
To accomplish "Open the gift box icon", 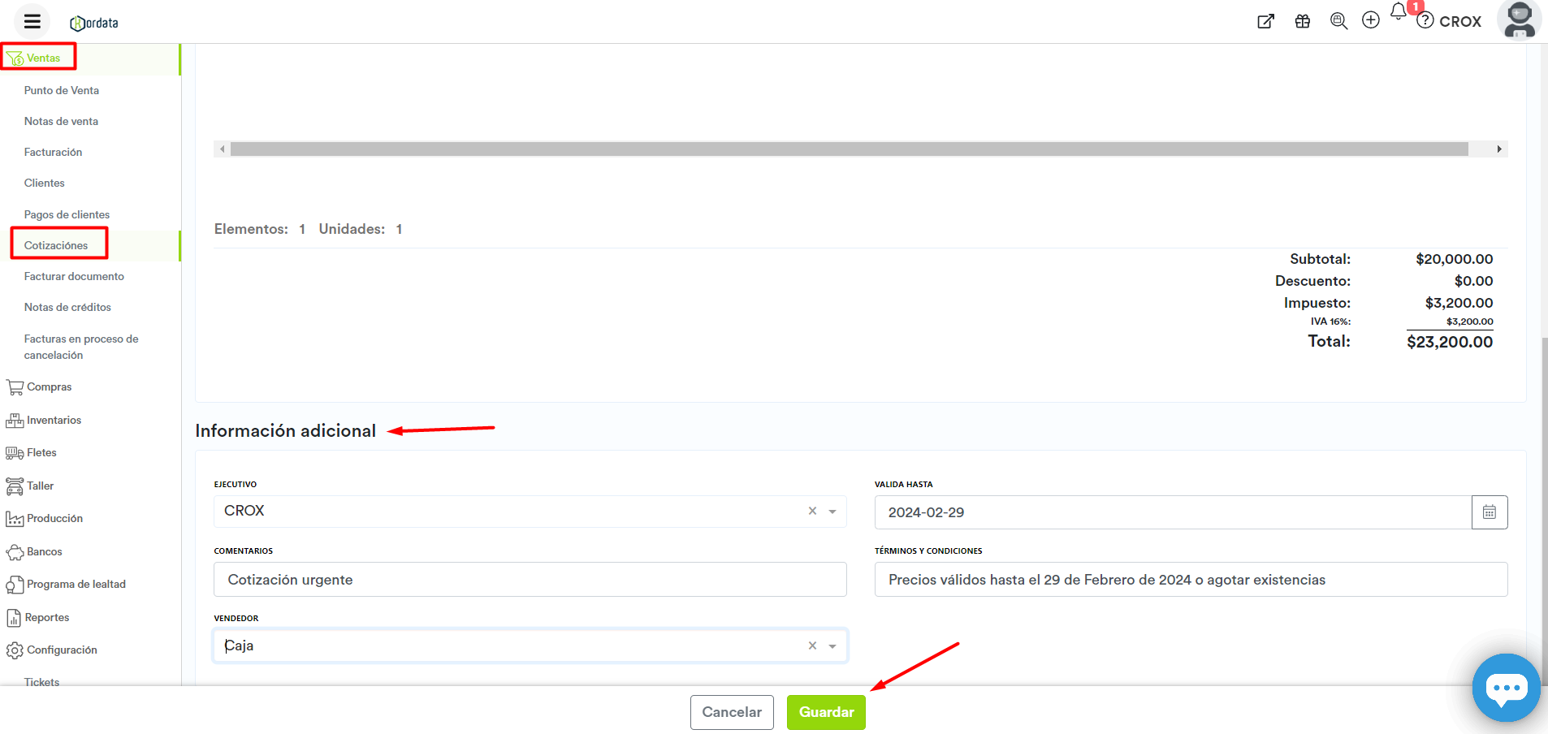I will (1303, 22).
